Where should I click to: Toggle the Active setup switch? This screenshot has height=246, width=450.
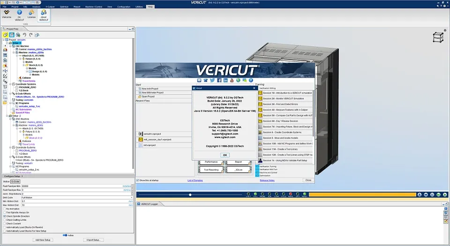coord(65,235)
